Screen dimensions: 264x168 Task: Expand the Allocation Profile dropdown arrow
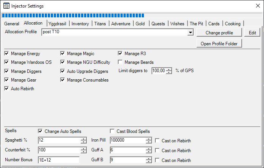(x=190, y=32)
